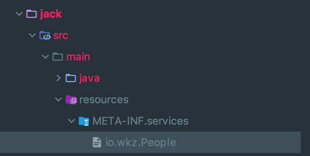Select the main directory label
Image resolution: width=310 pixels, height=156 pixels.
tap(78, 57)
